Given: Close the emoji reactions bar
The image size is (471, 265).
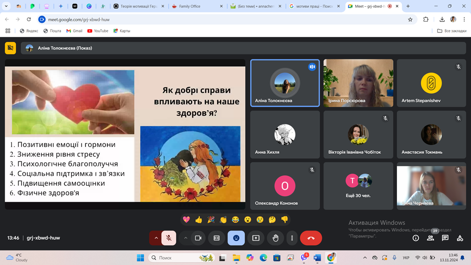Looking at the screenshot, I should coord(236,238).
